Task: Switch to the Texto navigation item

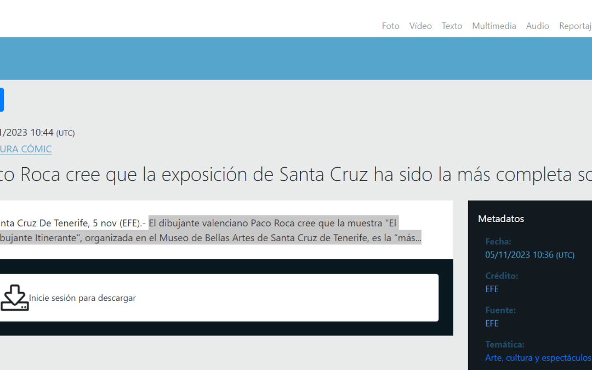Action: click(452, 26)
